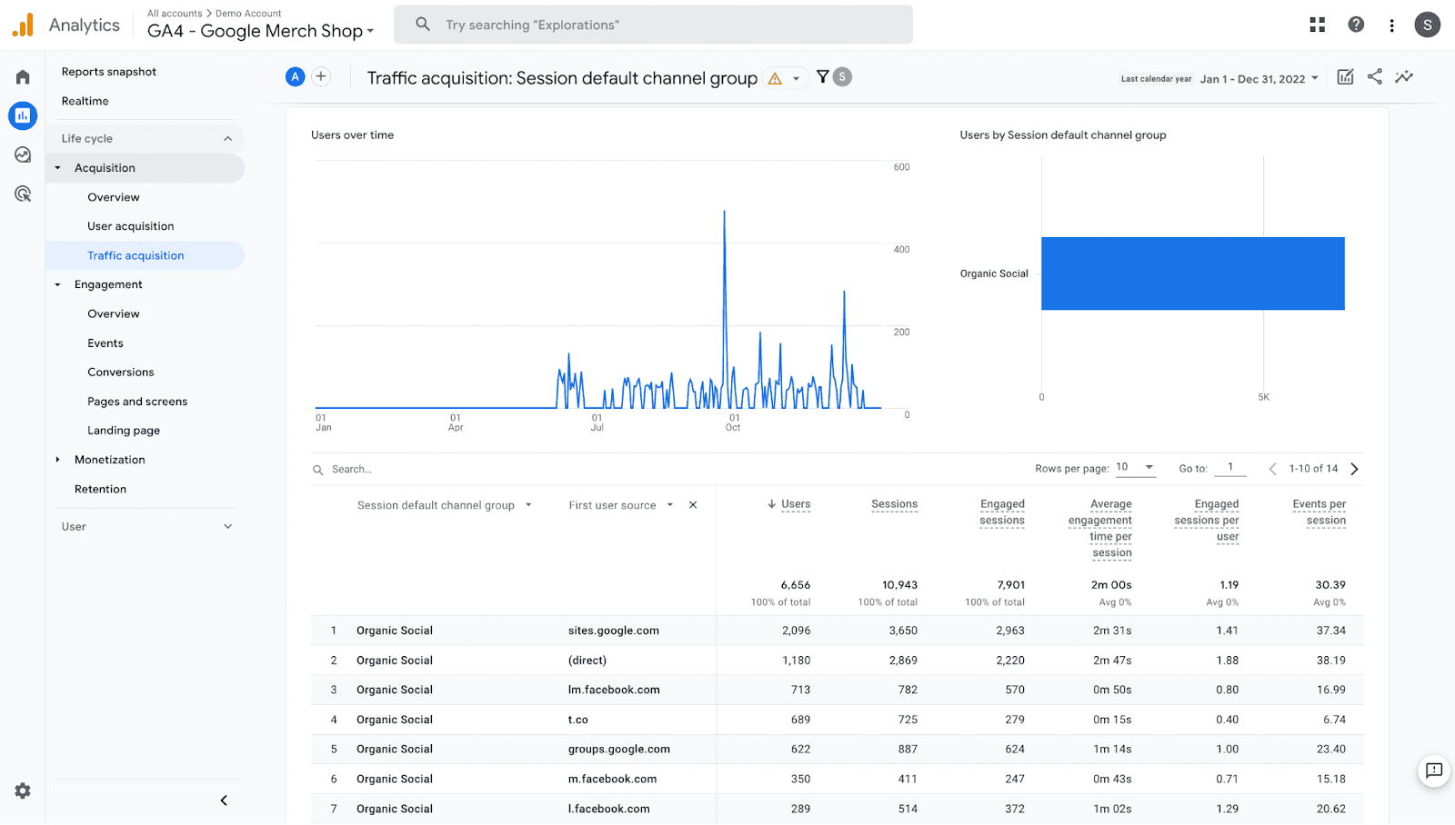Open the Advertising section icon
Screen dimensions: 1455x825
[22, 194]
